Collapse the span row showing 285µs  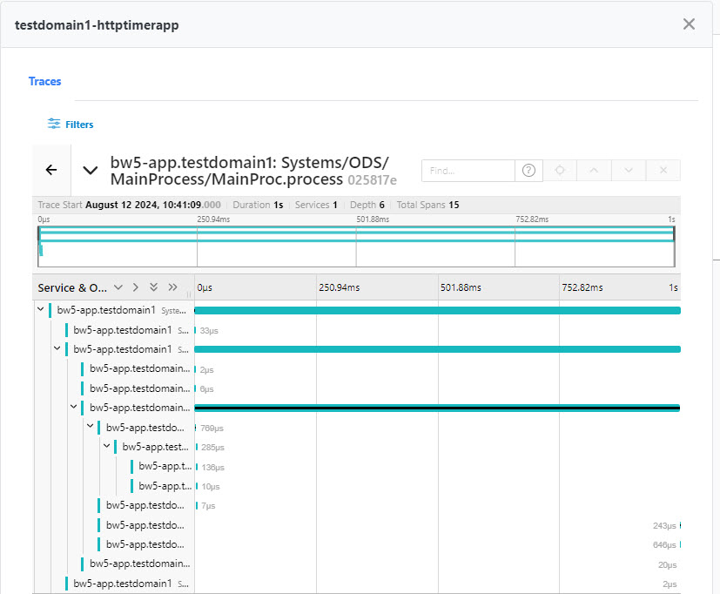pos(107,446)
